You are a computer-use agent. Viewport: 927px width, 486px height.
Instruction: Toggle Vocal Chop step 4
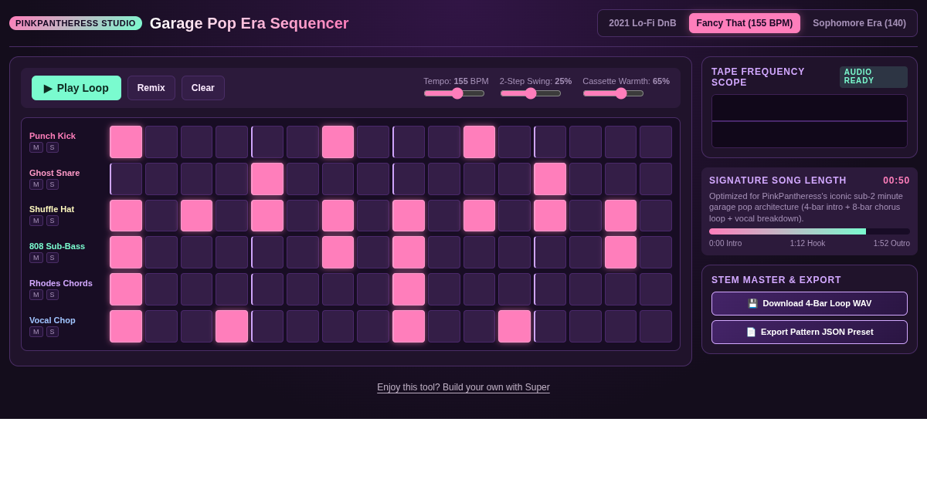(x=232, y=326)
